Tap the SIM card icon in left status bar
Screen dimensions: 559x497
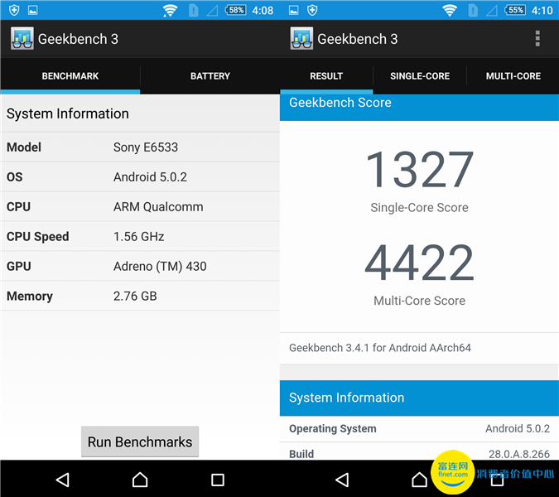[x=193, y=10]
